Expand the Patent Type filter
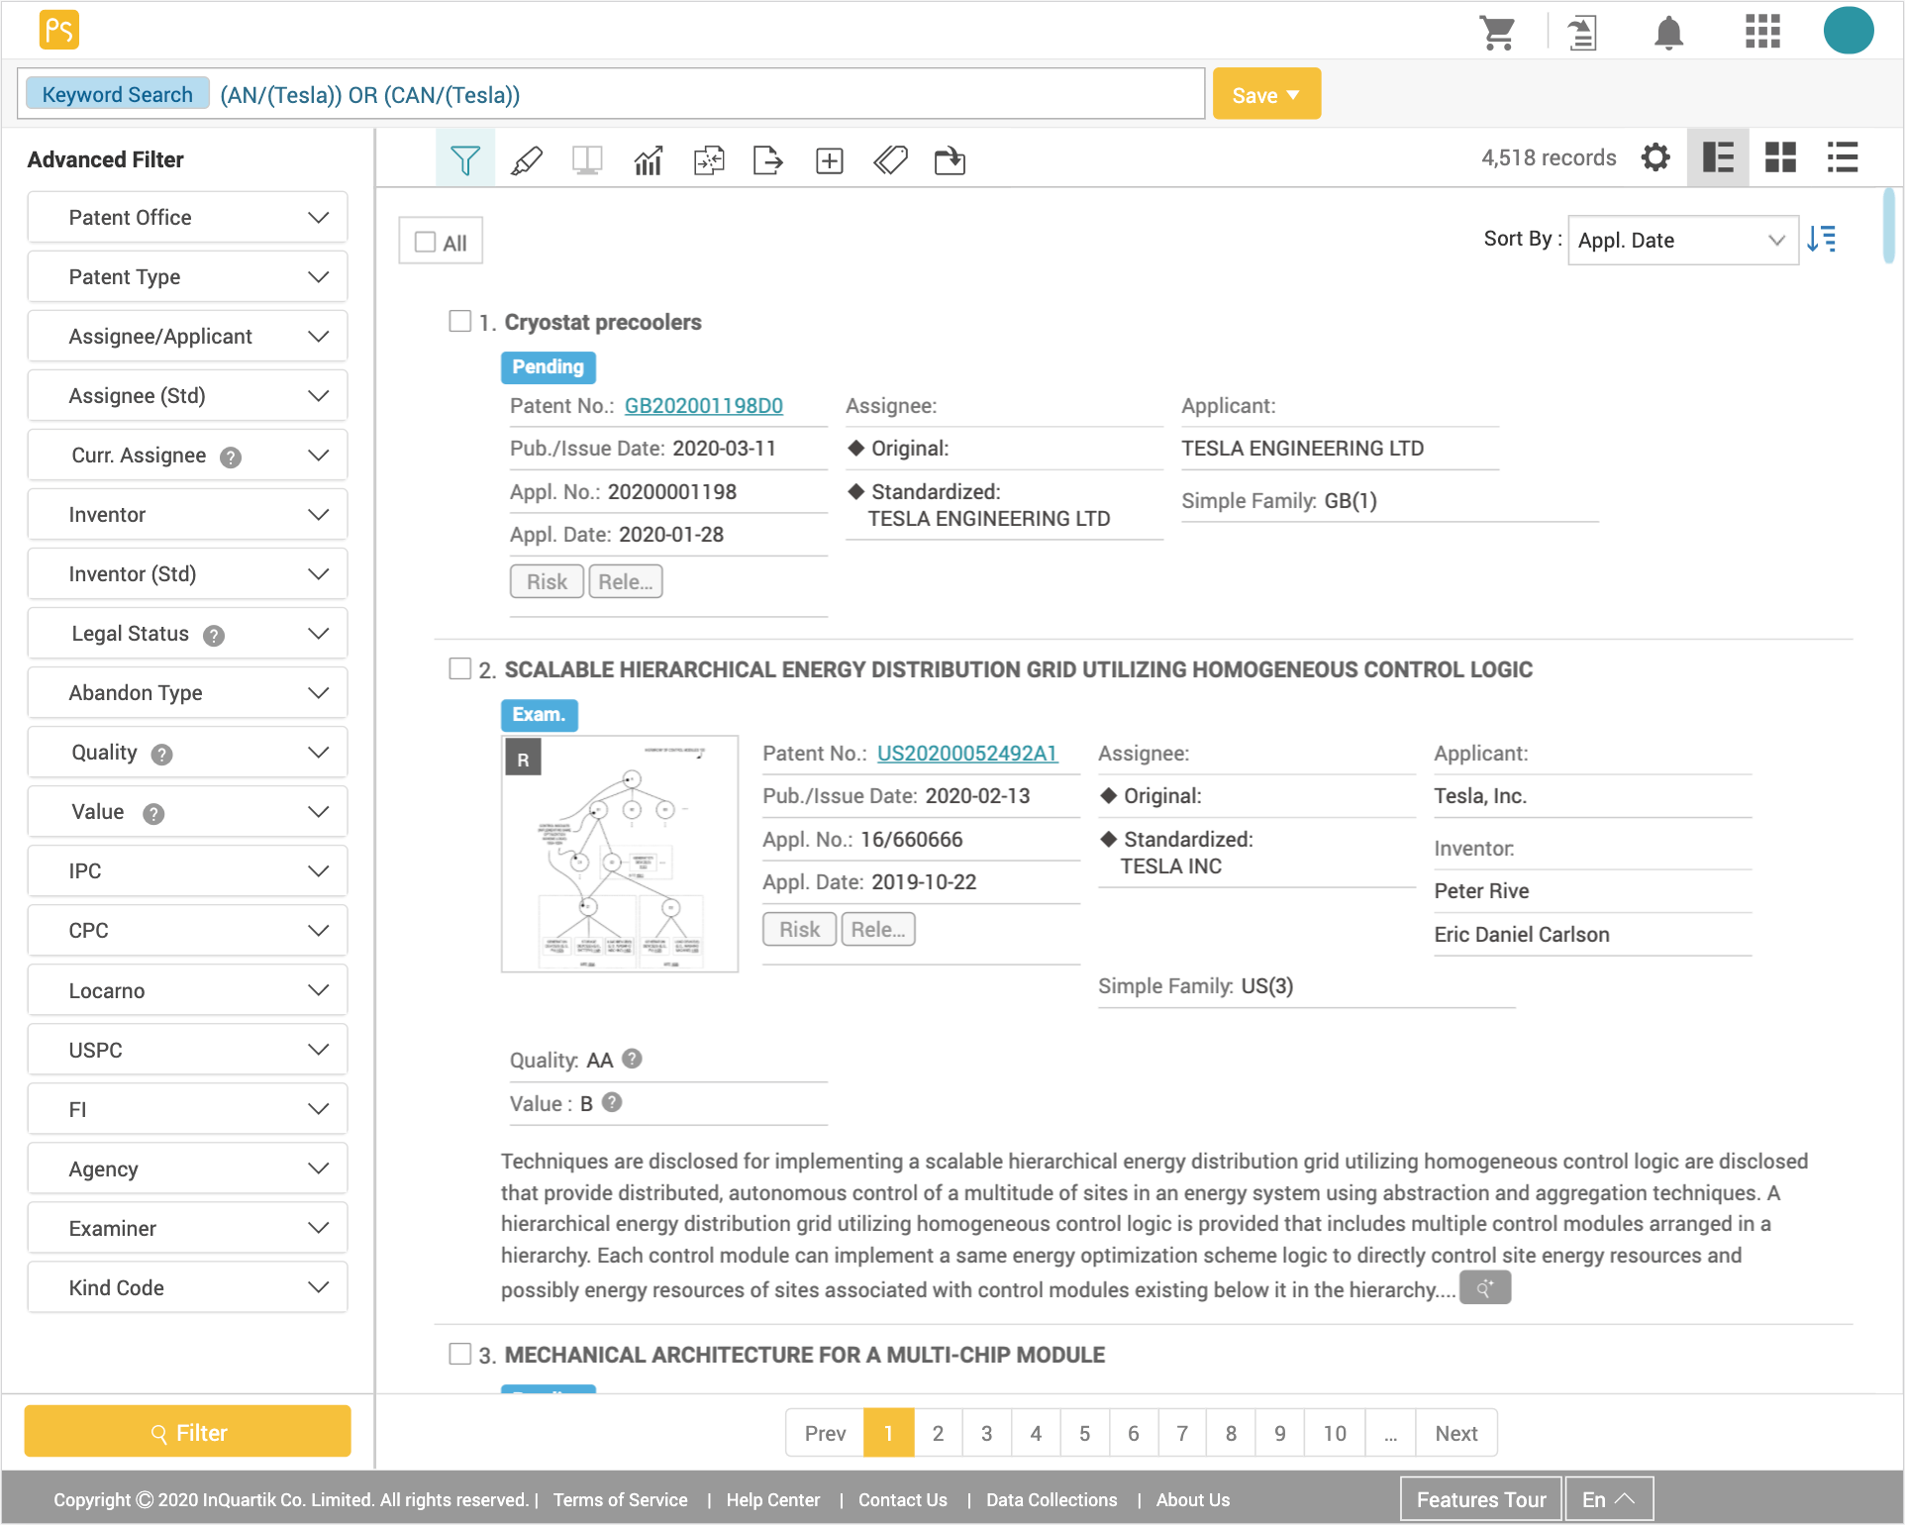 coord(188,276)
